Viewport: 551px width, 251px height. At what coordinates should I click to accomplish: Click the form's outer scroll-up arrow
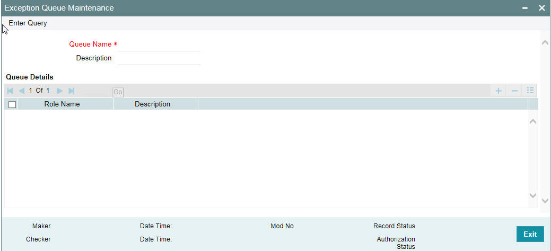click(545, 42)
